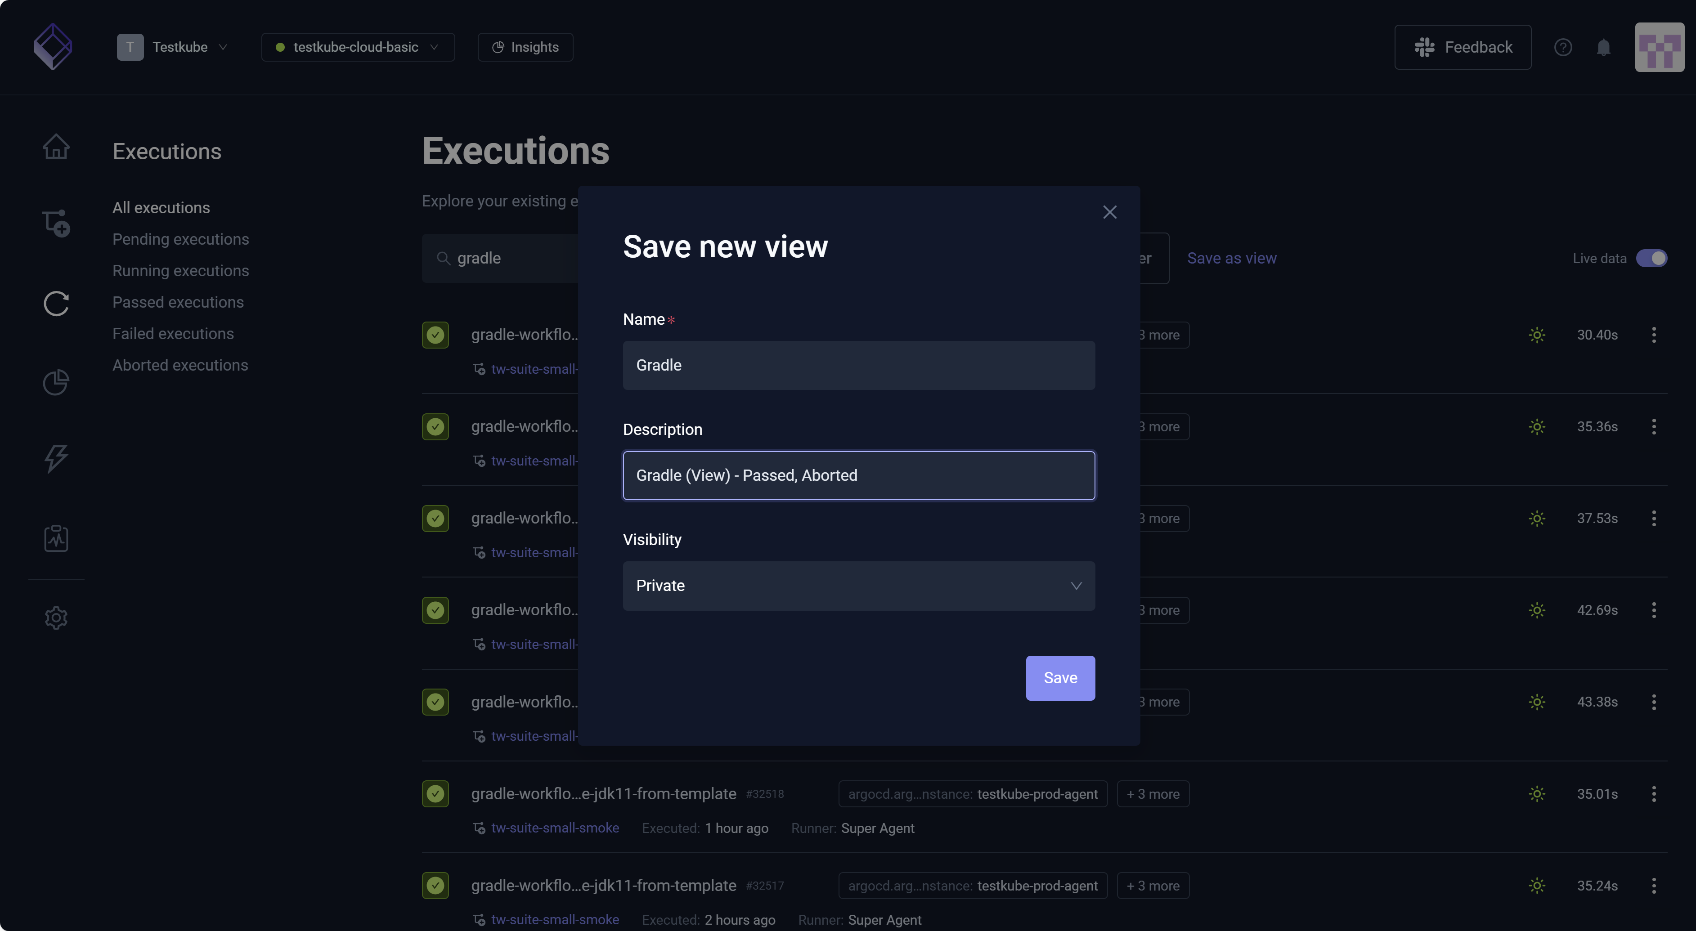
Task: Expand the Testkube organization dropdown
Action: coord(188,47)
